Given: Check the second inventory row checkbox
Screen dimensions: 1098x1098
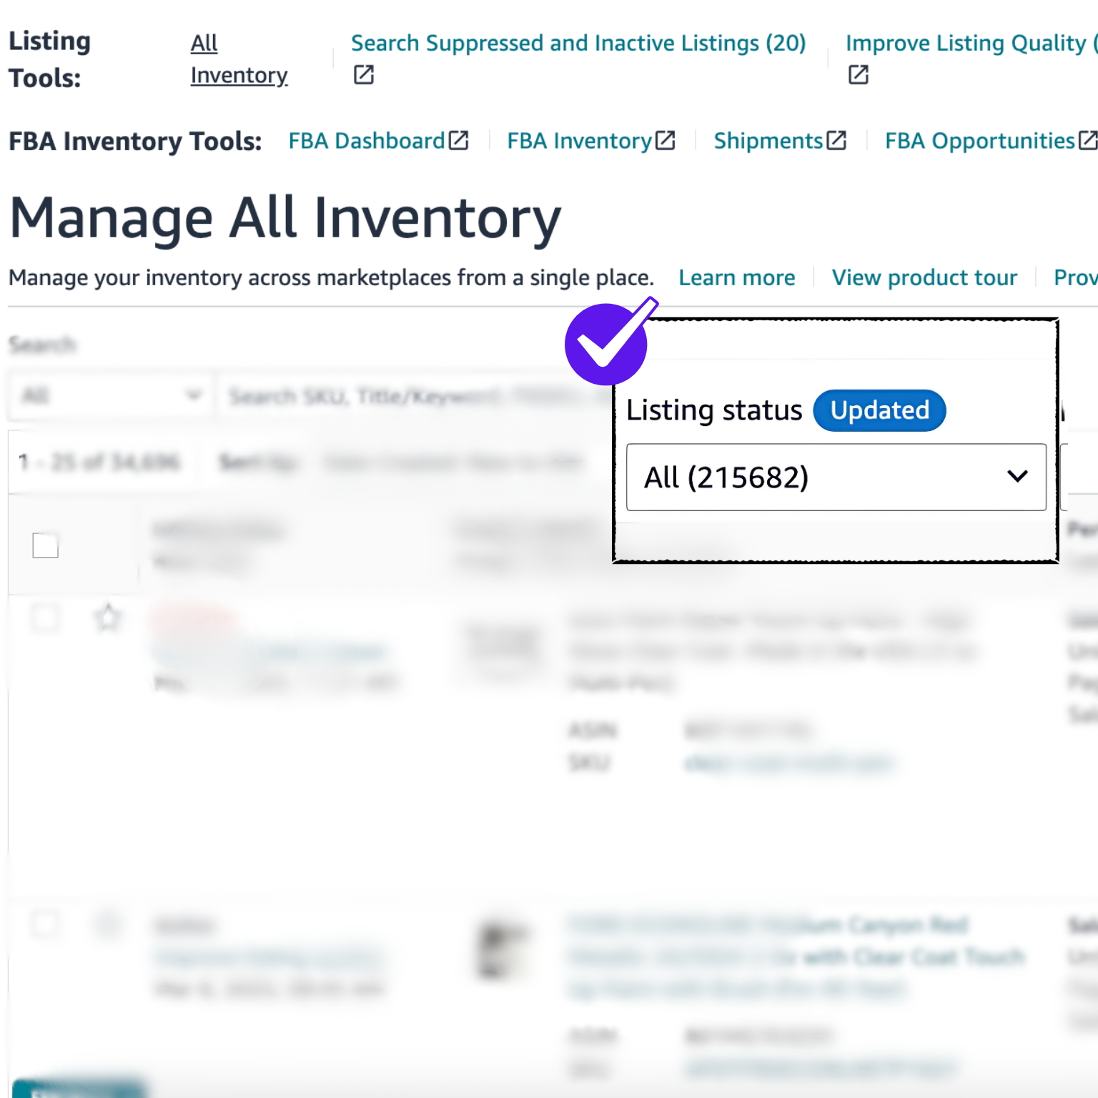Looking at the screenshot, I should point(45,924).
